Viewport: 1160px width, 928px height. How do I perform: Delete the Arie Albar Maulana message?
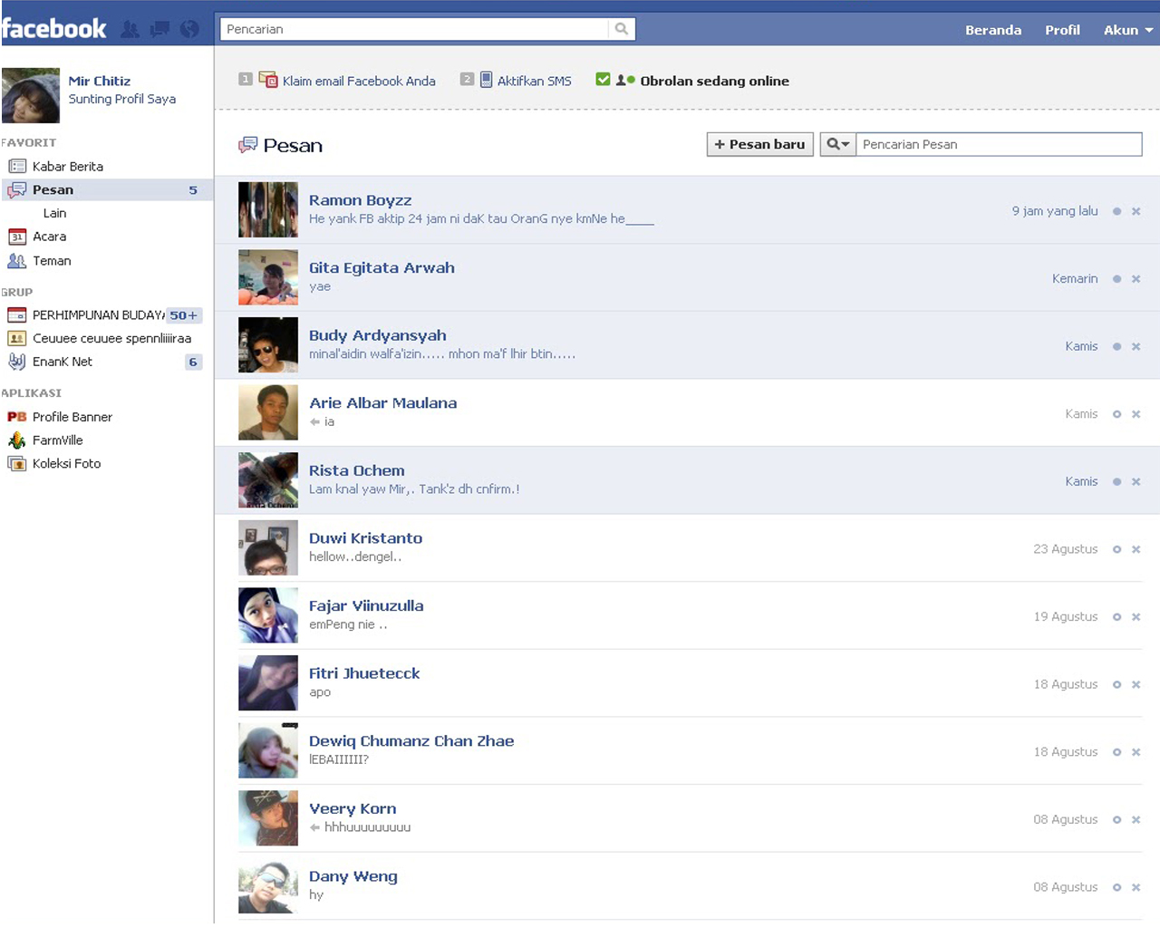(x=1136, y=414)
